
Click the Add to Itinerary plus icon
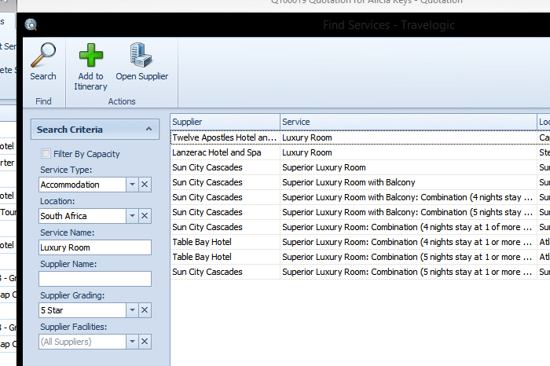(91, 56)
